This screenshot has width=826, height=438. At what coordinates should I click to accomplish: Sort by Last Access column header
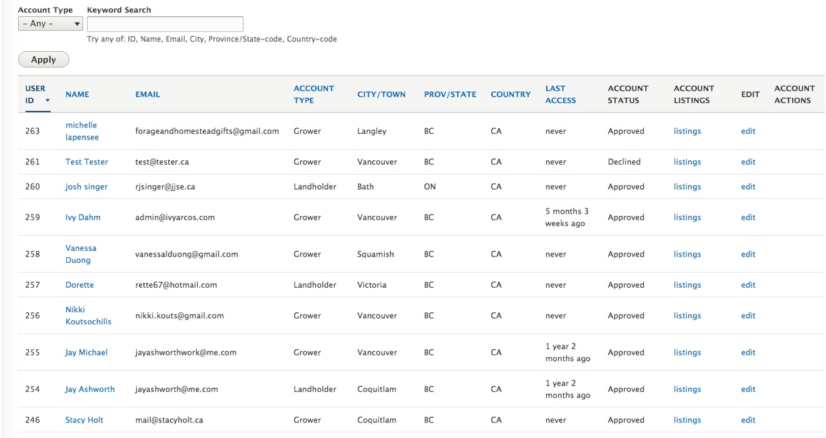click(x=560, y=94)
